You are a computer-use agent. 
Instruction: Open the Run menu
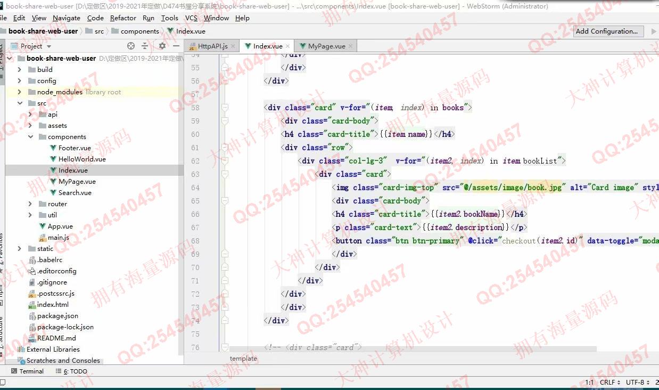pos(149,18)
